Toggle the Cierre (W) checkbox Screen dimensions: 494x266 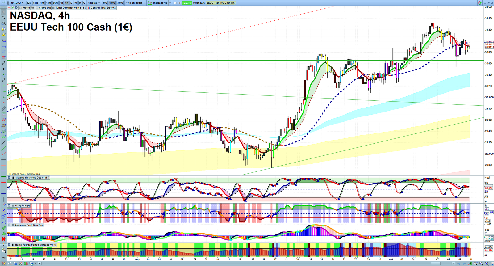click(x=37, y=8)
